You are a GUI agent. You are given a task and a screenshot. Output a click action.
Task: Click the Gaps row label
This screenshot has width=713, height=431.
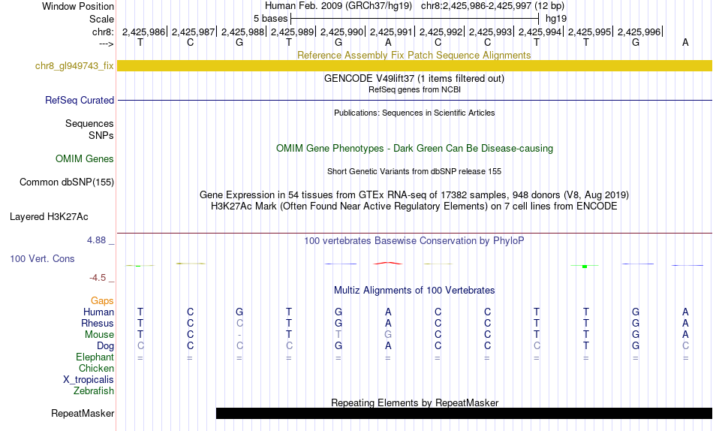click(x=102, y=301)
